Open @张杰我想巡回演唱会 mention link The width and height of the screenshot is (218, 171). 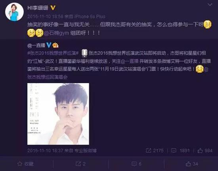pos(47,77)
